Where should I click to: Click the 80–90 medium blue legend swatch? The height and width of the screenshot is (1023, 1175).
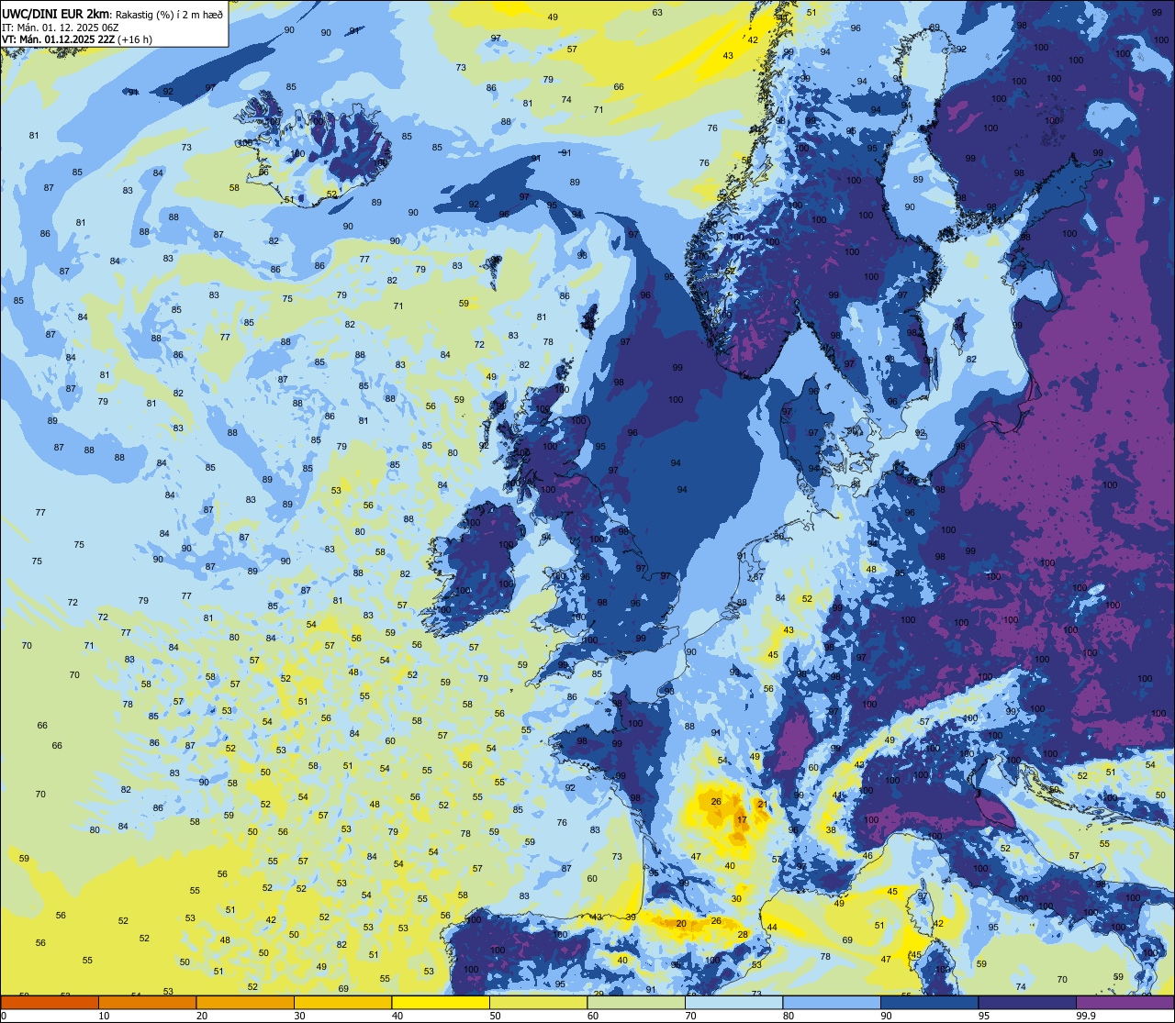832,1003
